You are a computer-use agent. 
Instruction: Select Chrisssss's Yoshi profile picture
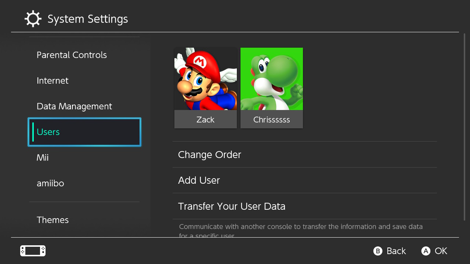[x=272, y=79]
